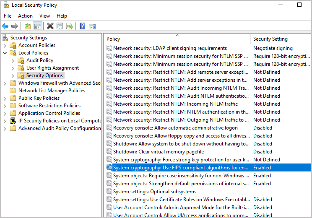Viewport: 312px width, 218px height.
Task: Toggle the Show/Hide Console Tree button
Action: click(x=38, y=26)
